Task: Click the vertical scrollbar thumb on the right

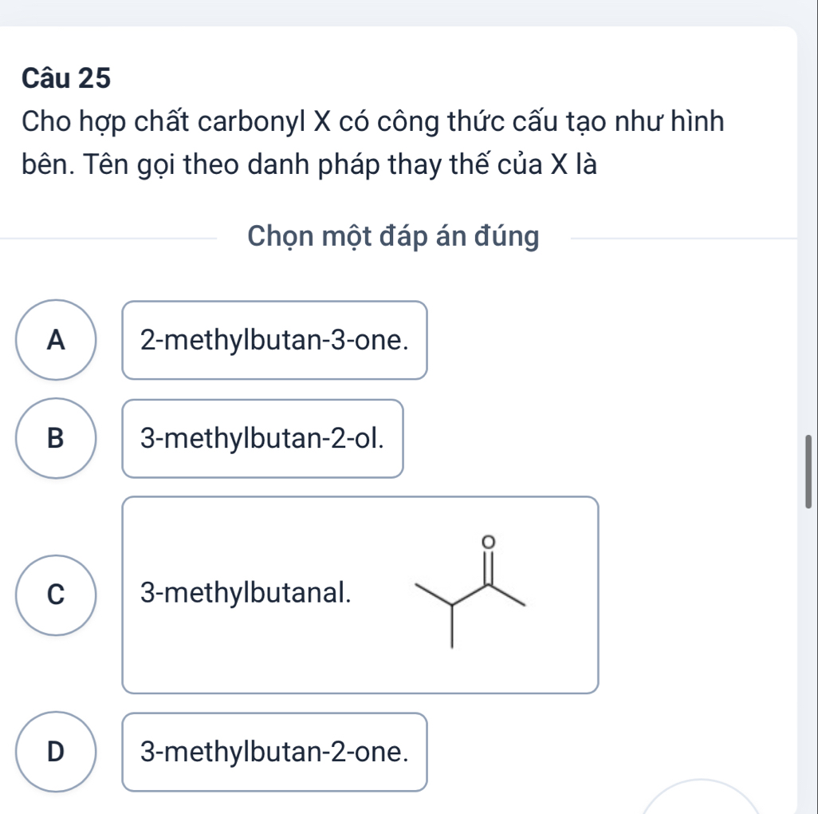Action: click(809, 471)
